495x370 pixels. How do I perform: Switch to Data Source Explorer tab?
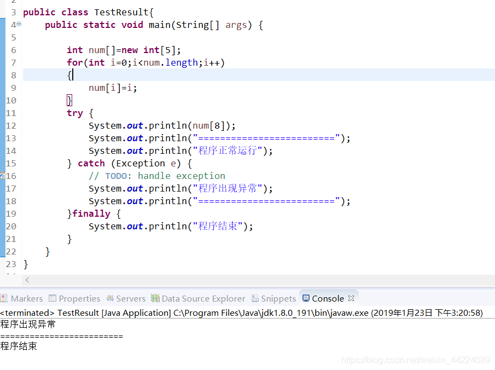(198, 299)
